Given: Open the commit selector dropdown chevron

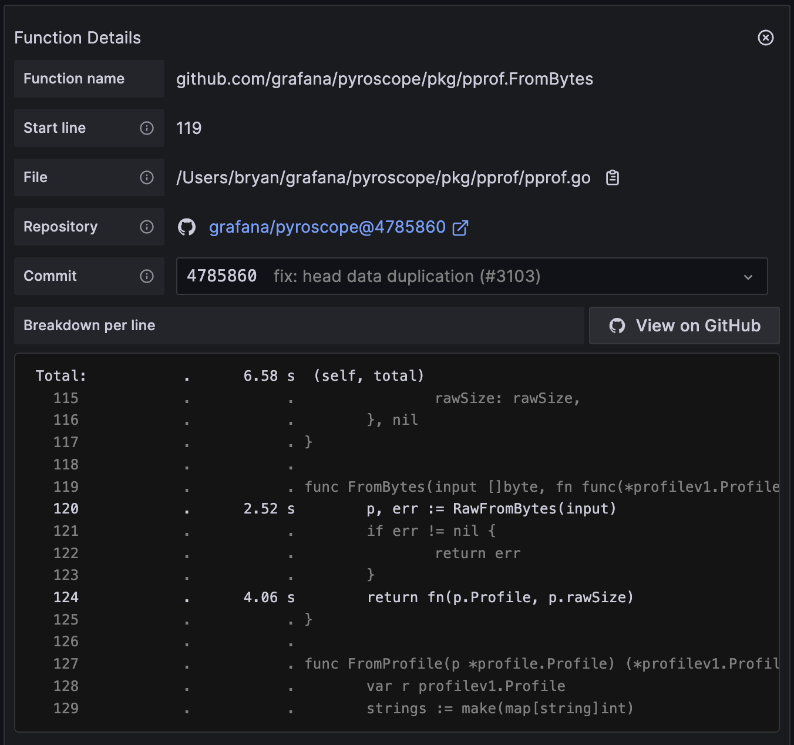Looking at the screenshot, I should click(748, 276).
